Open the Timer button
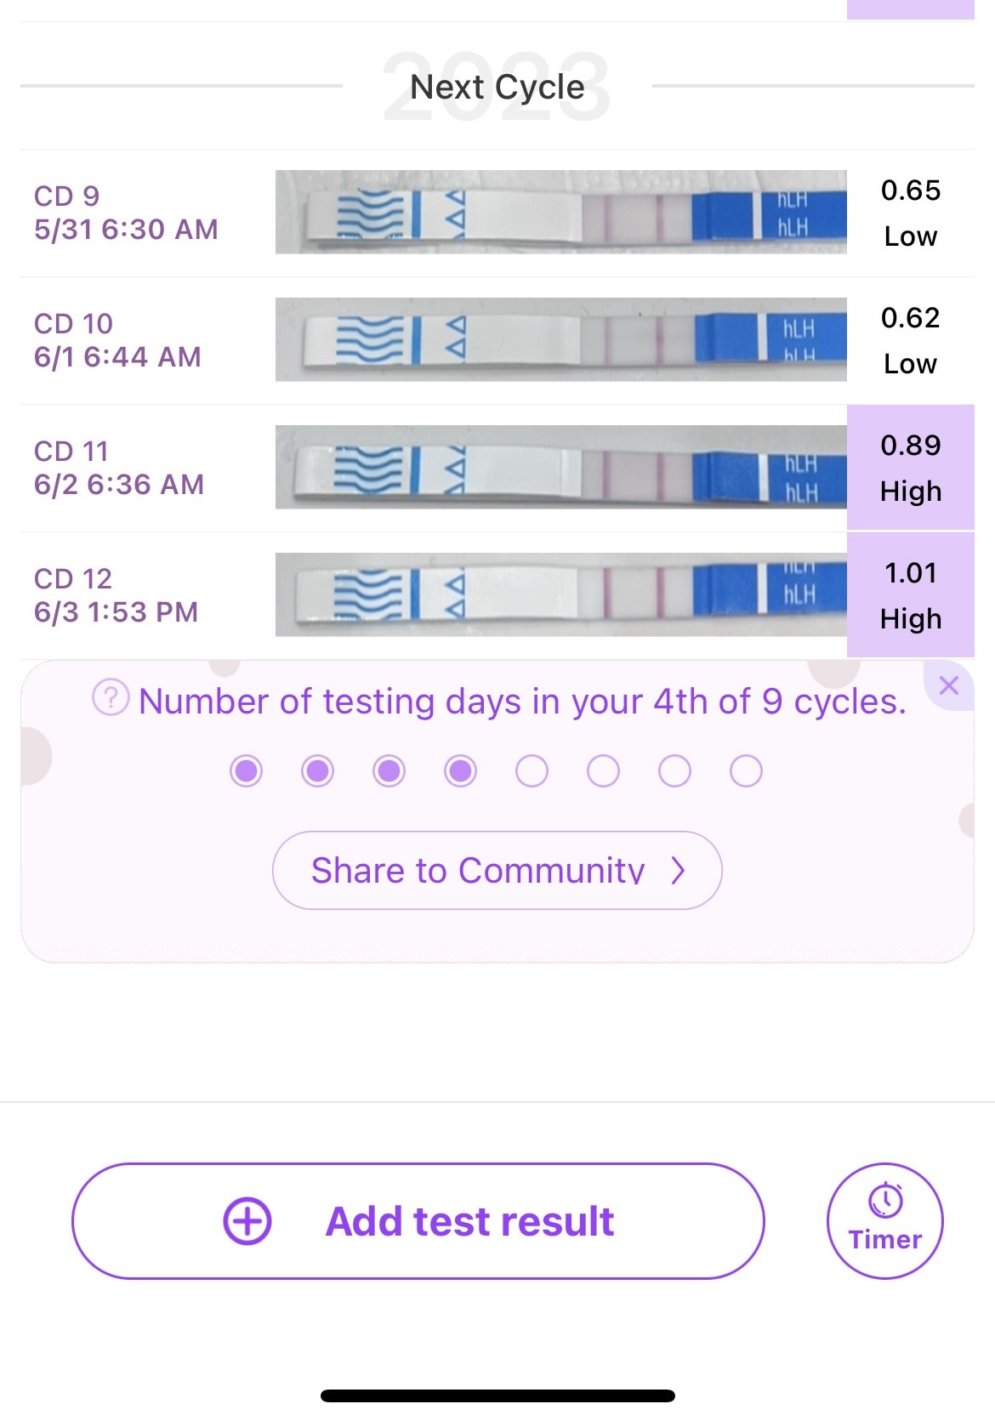Screen dimensions: 995x1421 885,1221
